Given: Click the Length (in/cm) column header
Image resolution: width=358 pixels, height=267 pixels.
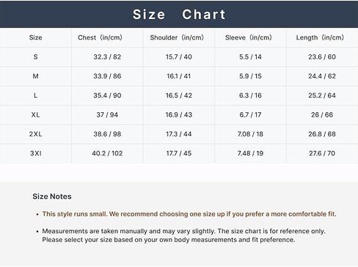Looking at the screenshot, I should [320, 37].
